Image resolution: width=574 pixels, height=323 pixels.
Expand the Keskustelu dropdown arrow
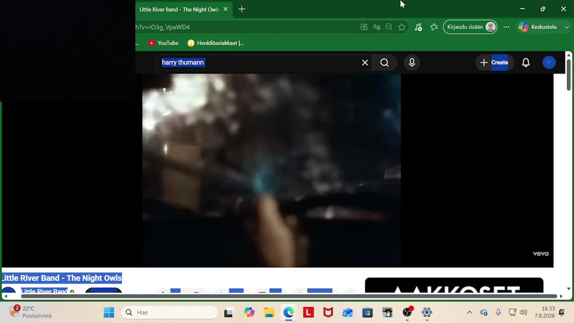coord(567,27)
